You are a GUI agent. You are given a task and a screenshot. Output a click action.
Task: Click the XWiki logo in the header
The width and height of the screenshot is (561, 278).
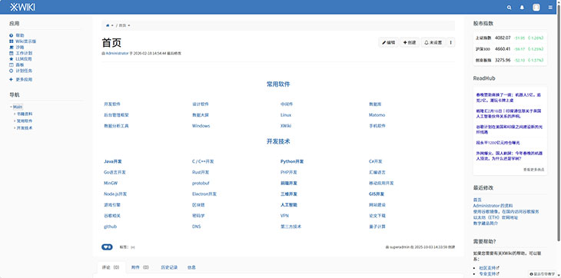(x=22, y=7)
